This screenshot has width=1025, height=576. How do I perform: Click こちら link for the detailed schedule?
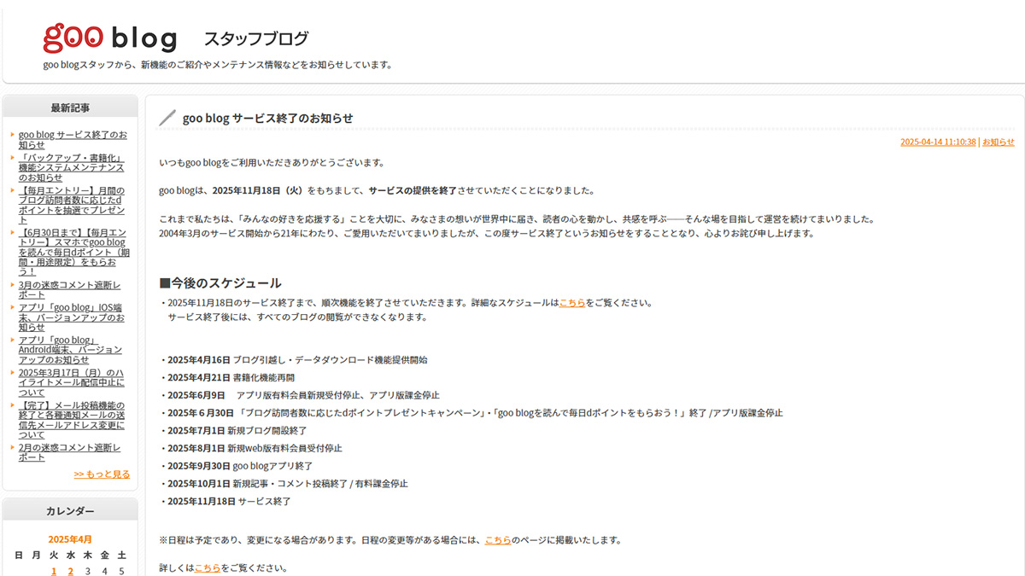(x=572, y=303)
